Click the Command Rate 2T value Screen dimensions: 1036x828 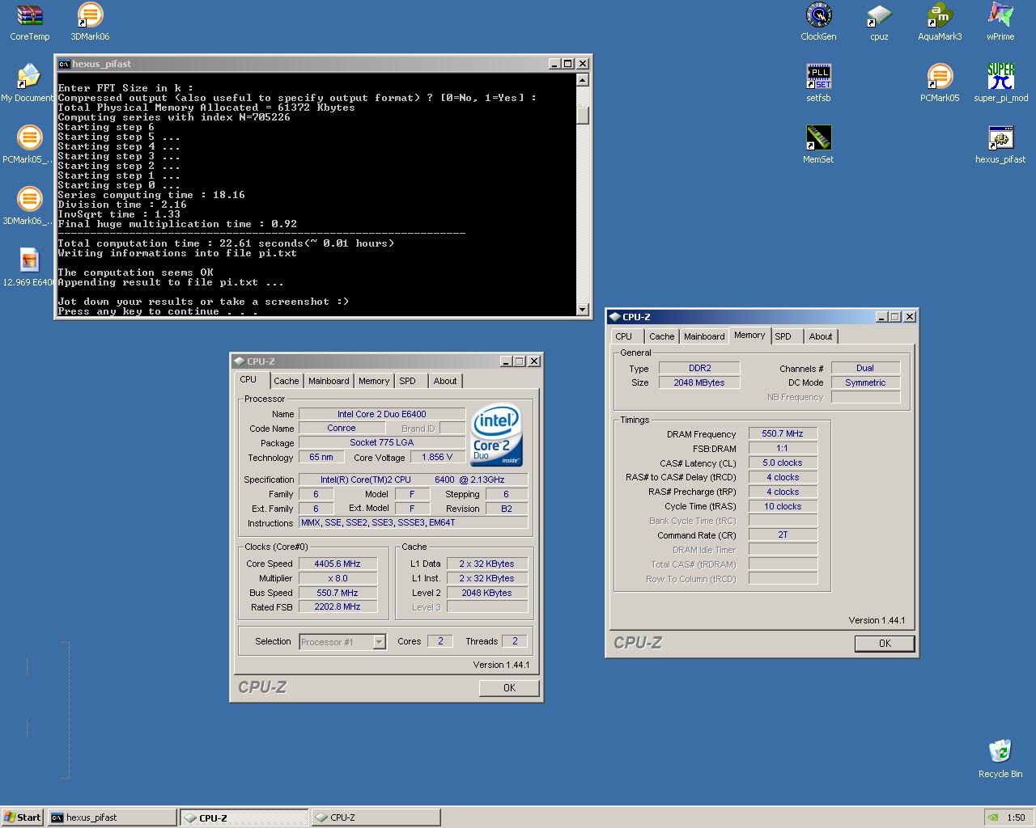(783, 534)
